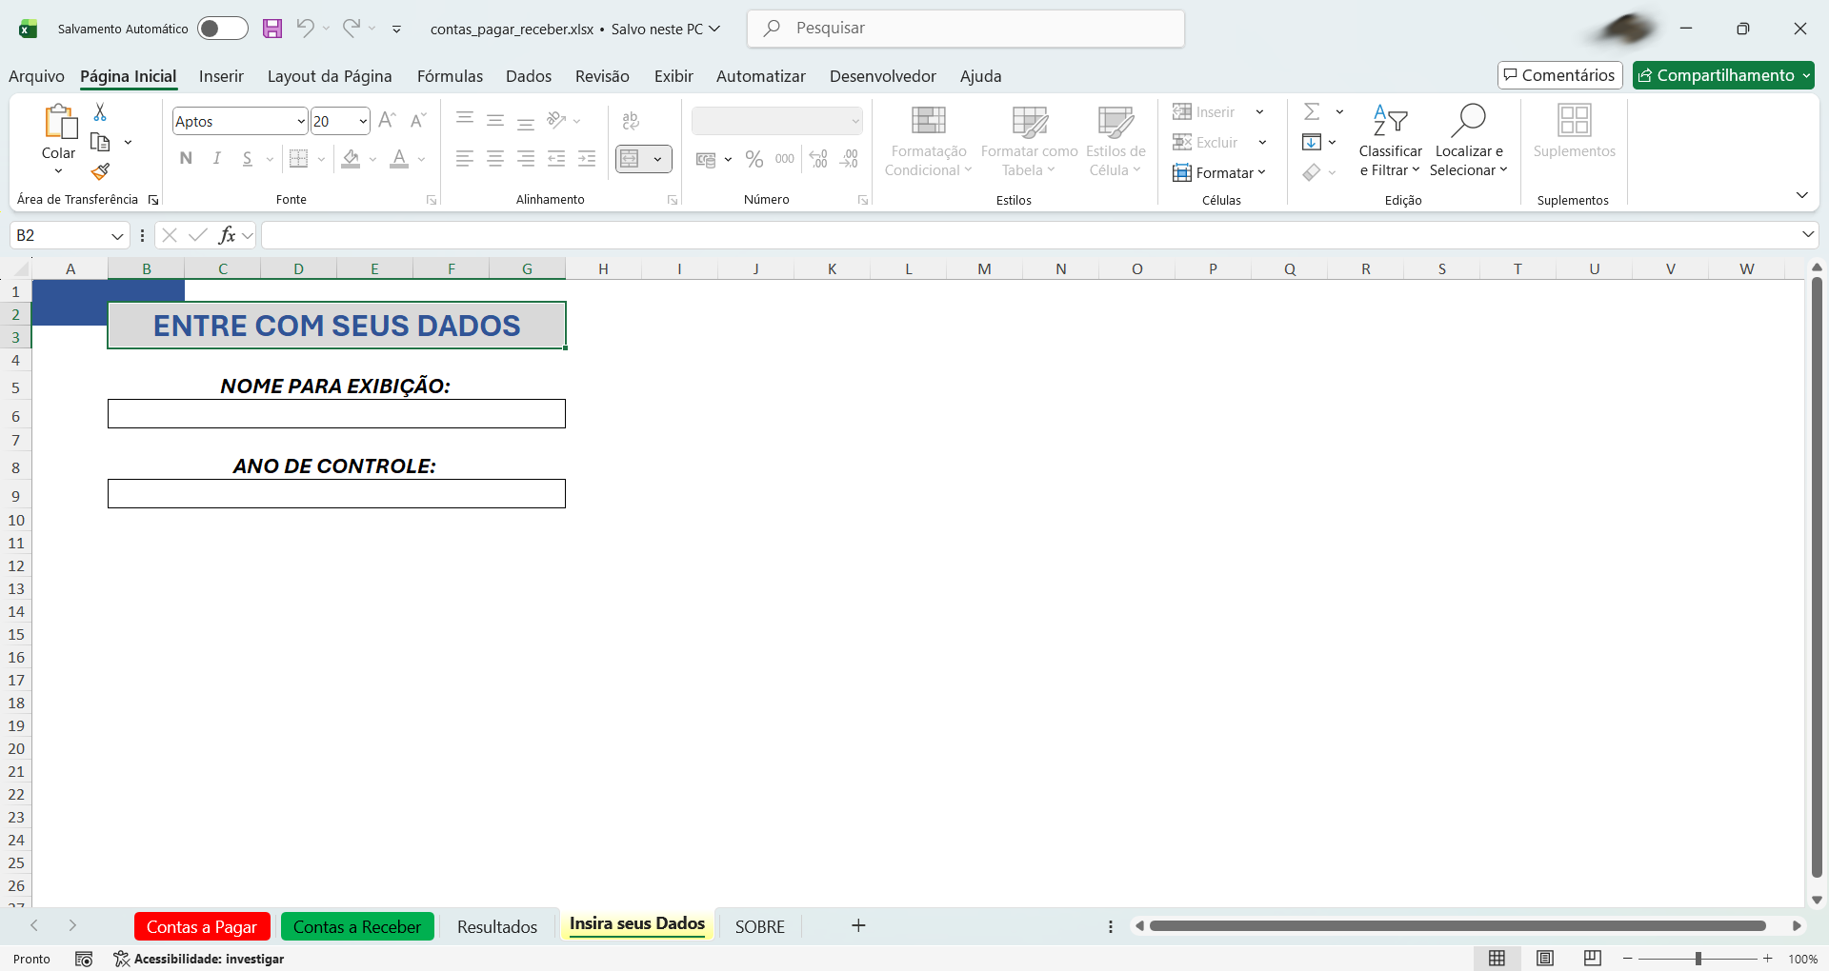Switch to Page Layout view in status bar

[1545, 959]
